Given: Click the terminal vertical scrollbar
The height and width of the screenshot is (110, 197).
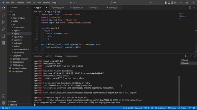Looking at the screenshot, I should tap(179, 91).
